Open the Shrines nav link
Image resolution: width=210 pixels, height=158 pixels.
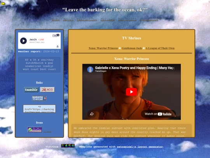pyautogui.click(x=108, y=20)
